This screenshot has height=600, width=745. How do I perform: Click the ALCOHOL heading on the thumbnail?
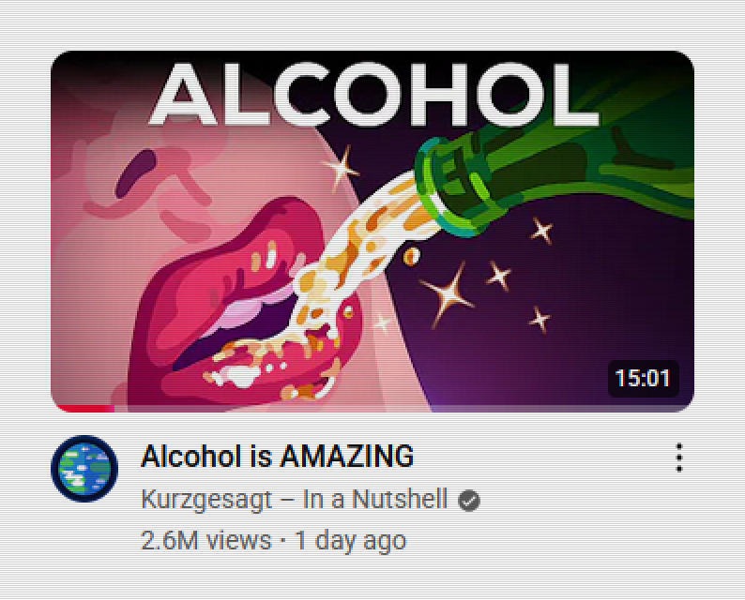click(x=374, y=95)
